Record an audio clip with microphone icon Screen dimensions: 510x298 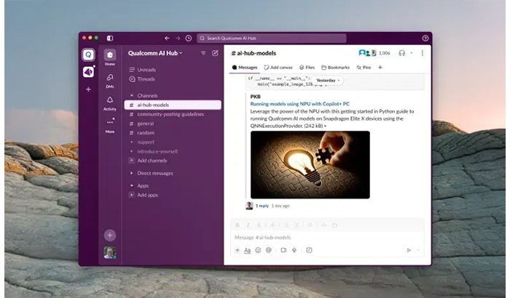294,250
